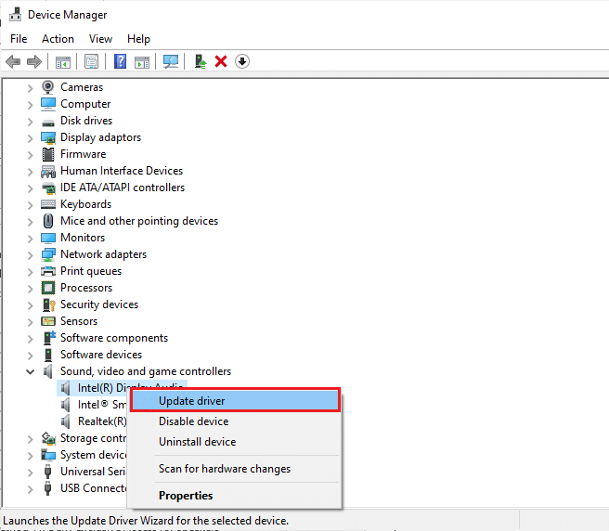Screen dimensions: 609x531
Task: Click the Keyboards category icon
Action: (47, 204)
